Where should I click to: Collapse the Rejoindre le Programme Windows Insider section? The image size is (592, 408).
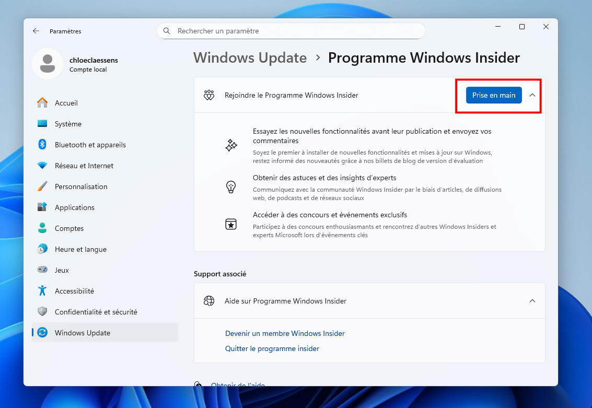click(532, 95)
